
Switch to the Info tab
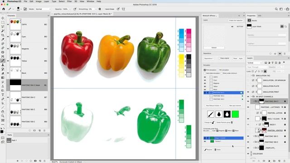click(x=260, y=16)
